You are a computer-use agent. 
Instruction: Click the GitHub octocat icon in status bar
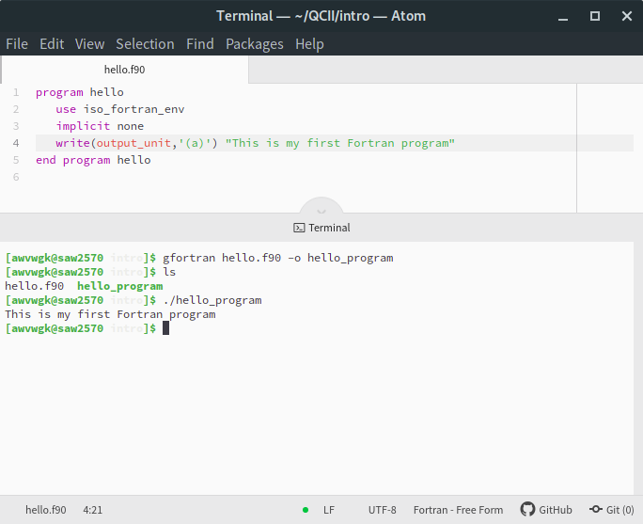click(527, 509)
